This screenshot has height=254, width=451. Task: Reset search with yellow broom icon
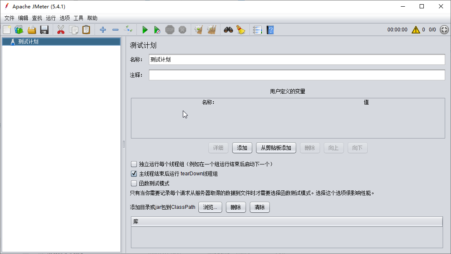click(x=241, y=30)
